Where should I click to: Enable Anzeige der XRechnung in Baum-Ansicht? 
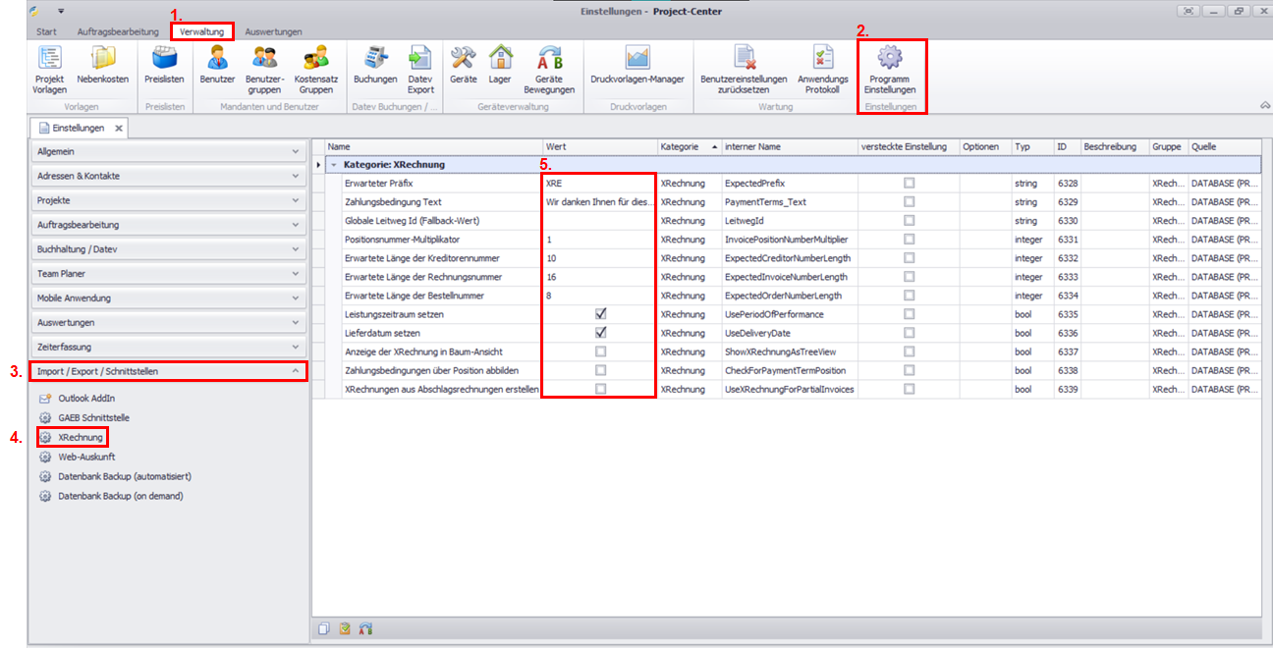coord(600,351)
